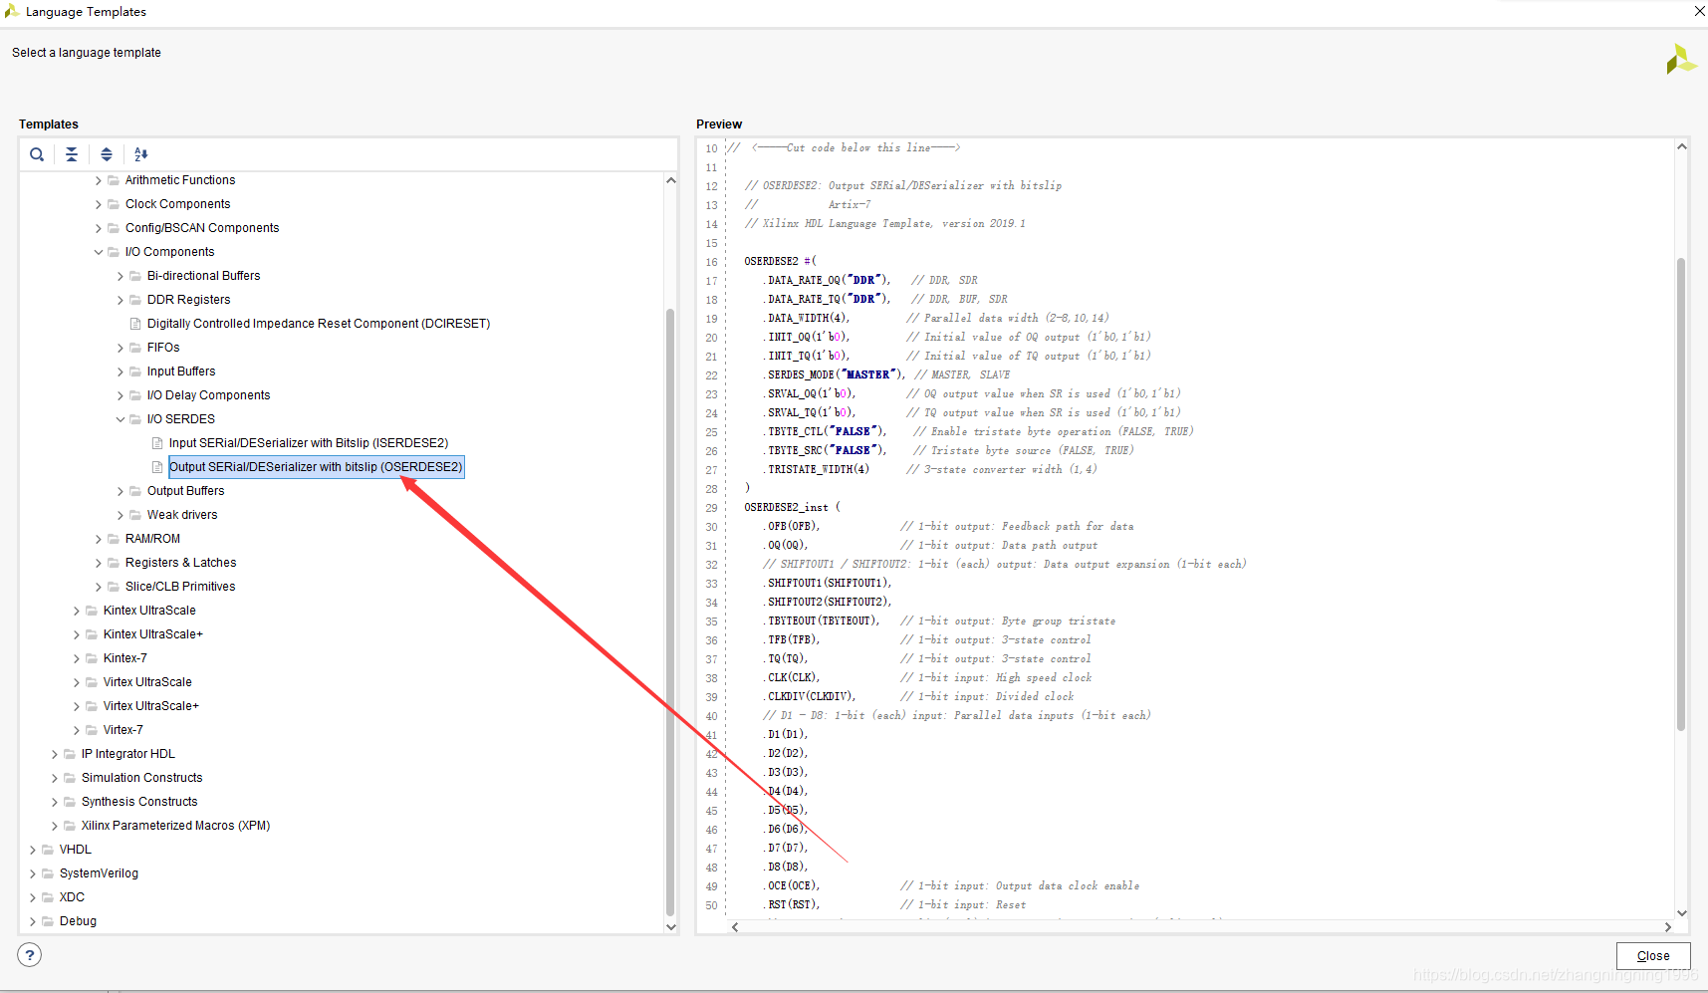Screen dimensions: 1708x993
Task: Expand the Bi-directional Buffers folder
Action: coord(121,276)
